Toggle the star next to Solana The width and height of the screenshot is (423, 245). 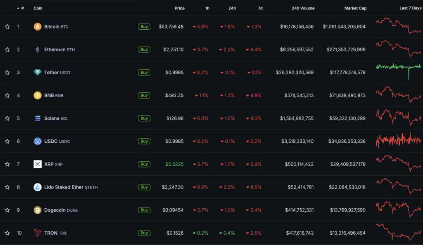[7, 118]
